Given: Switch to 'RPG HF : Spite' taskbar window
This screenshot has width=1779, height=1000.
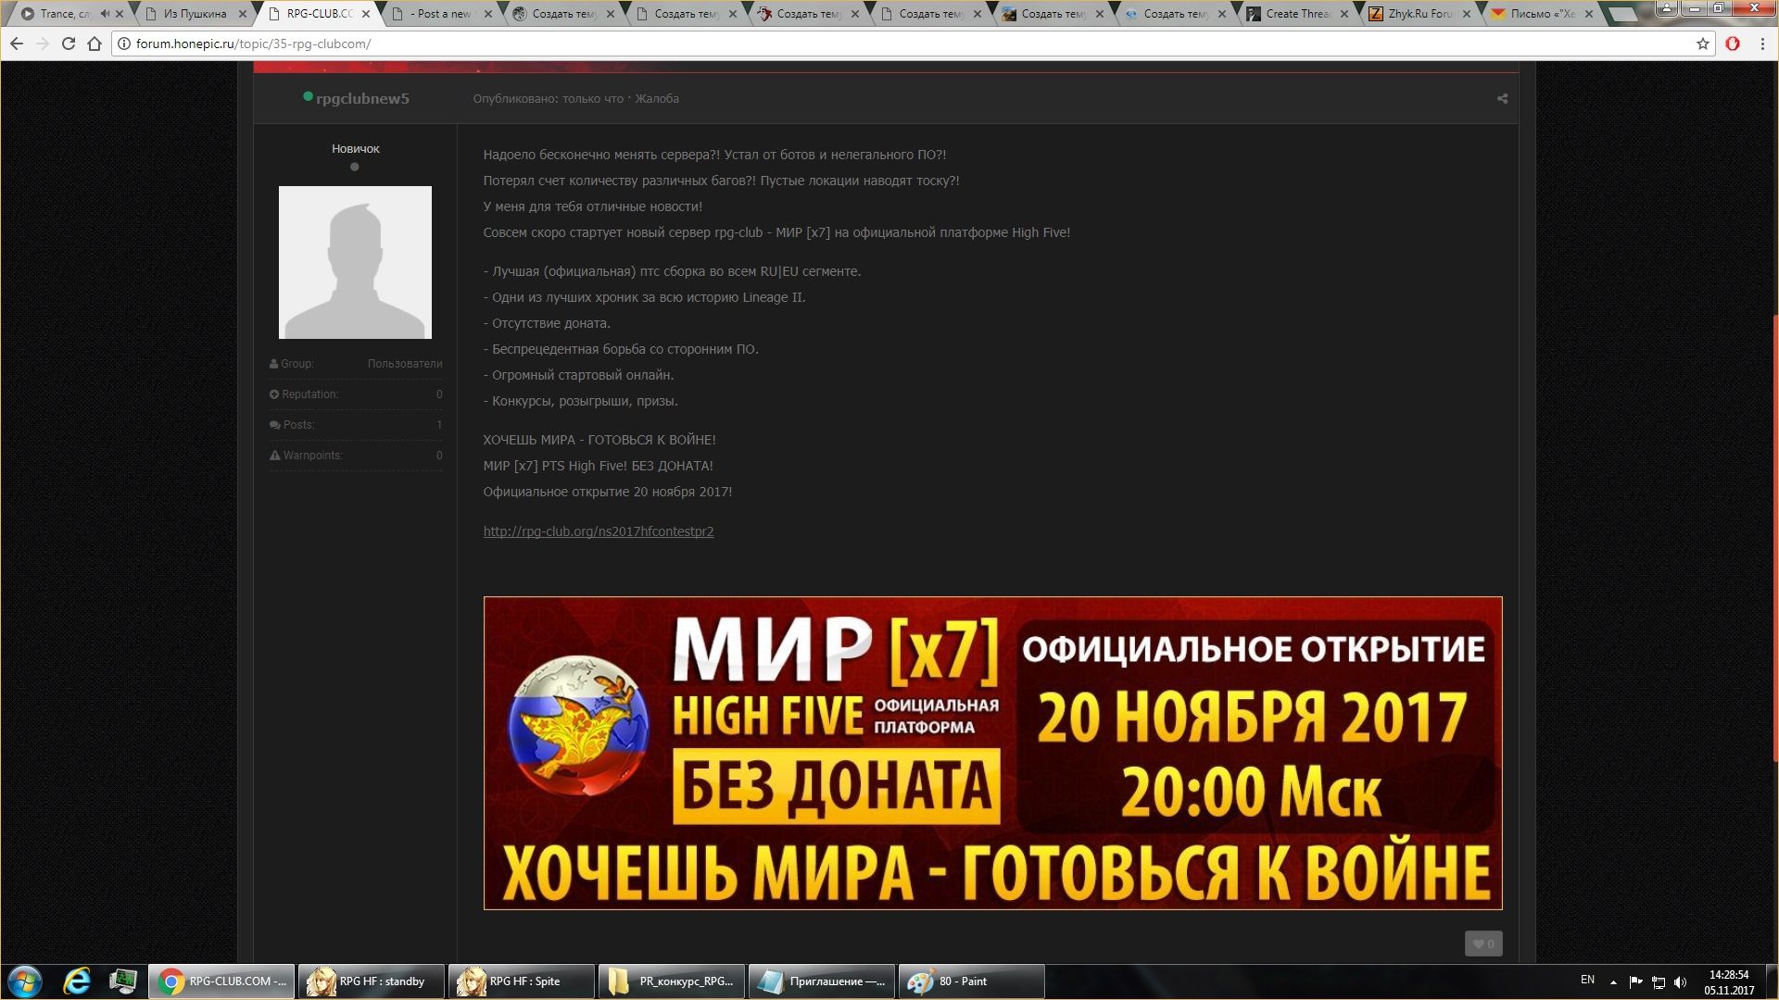Looking at the screenshot, I should (522, 981).
